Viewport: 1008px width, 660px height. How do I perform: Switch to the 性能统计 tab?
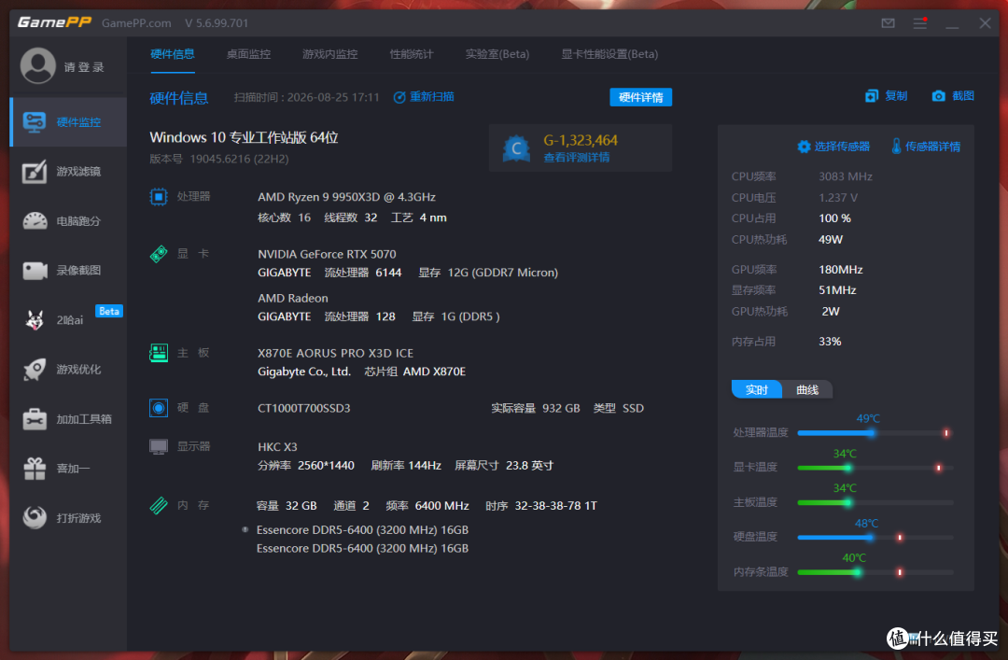(412, 54)
